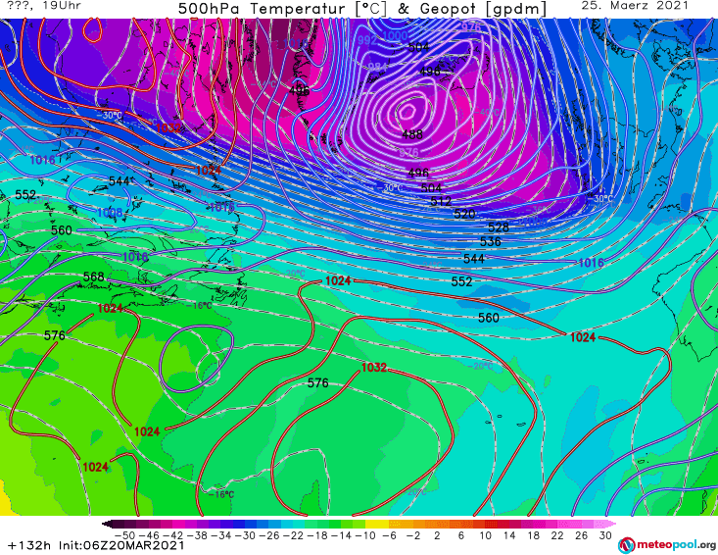Click the -26 value on the color scale

pyautogui.click(x=269, y=535)
